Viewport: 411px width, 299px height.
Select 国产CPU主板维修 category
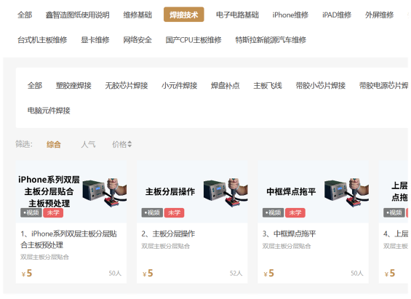tap(193, 40)
